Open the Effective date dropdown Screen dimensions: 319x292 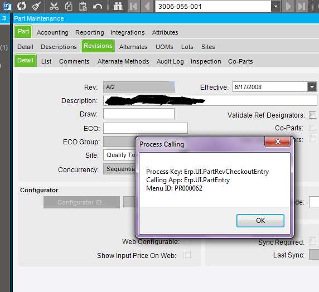point(312,87)
